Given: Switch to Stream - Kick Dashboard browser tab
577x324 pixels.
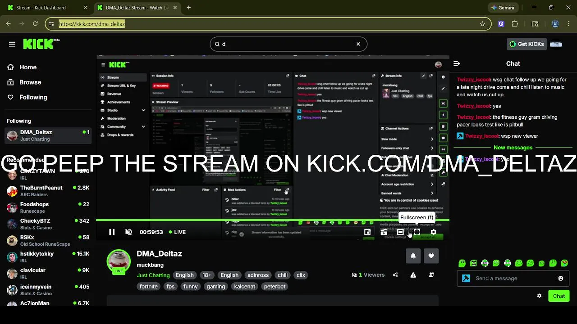Looking at the screenshot, I should pos(47,8).
